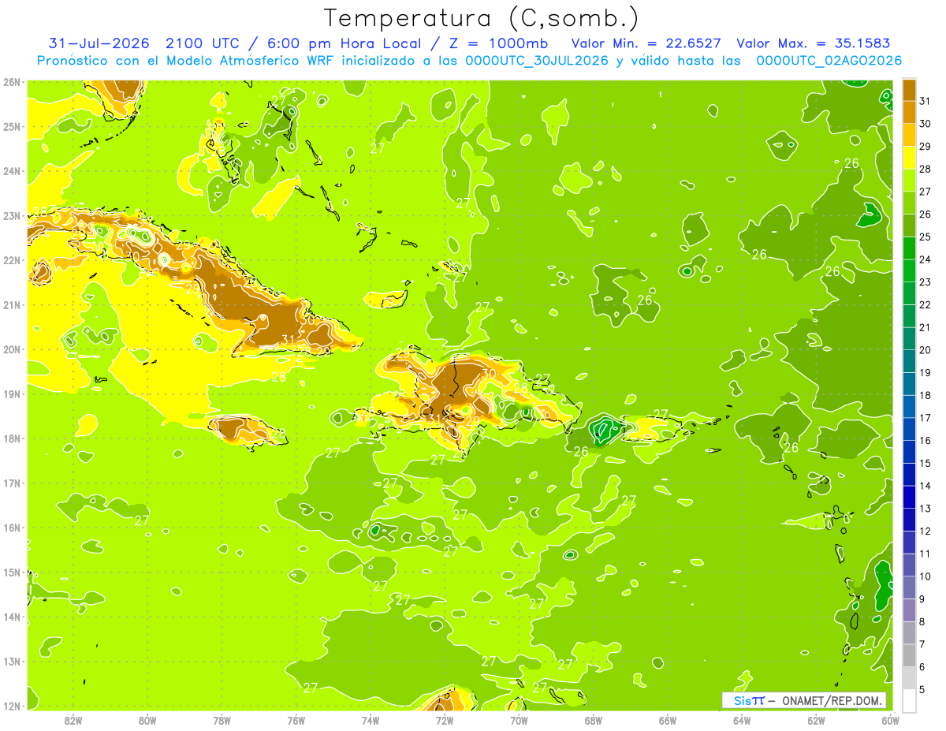Screen dimensions: 946x731
Task: Click longitude axis label 74W
Action: pos(371,720)
